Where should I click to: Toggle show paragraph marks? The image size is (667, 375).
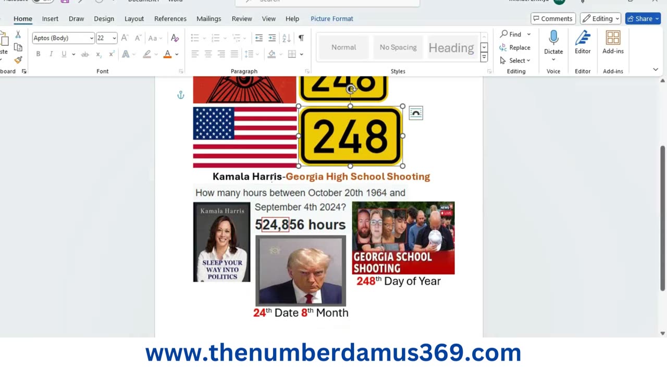click(301, 38)
